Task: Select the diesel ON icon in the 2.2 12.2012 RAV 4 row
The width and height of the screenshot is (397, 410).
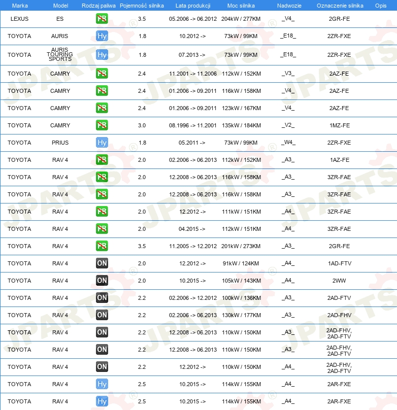Action: click(x=102, y=367)
